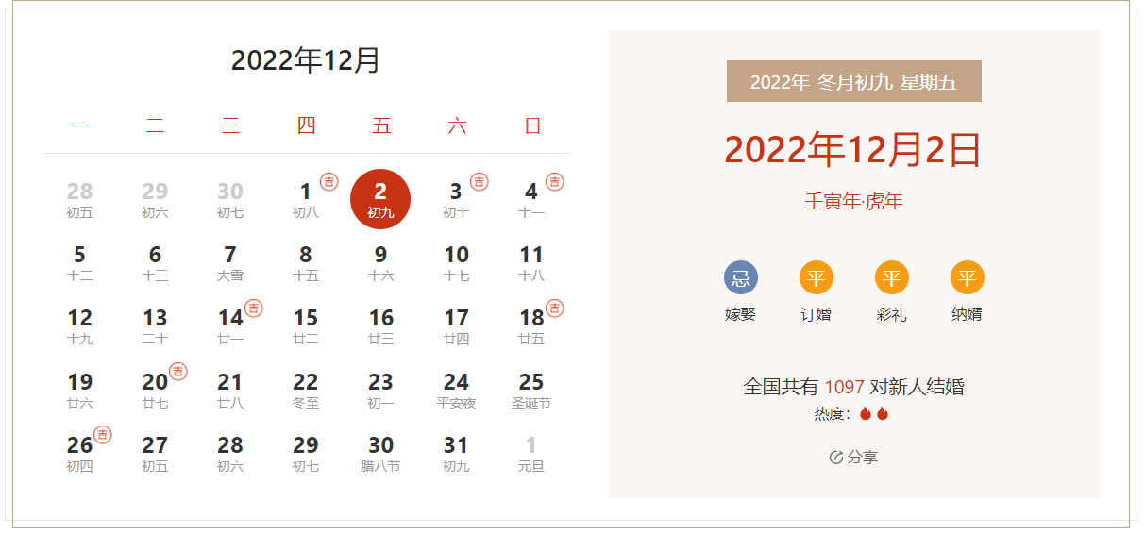Click the 五 Friday column header
This screenshot has width=1145, height=534.
(381, 125)
